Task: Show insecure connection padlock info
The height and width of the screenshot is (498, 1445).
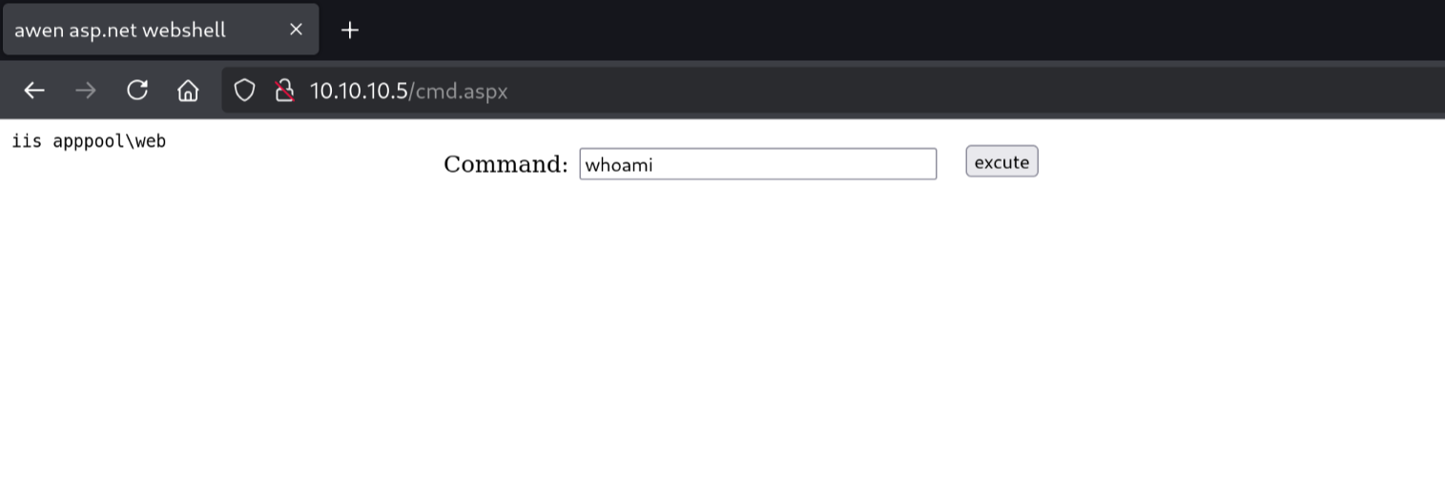Action: click(x=283, y=91)
